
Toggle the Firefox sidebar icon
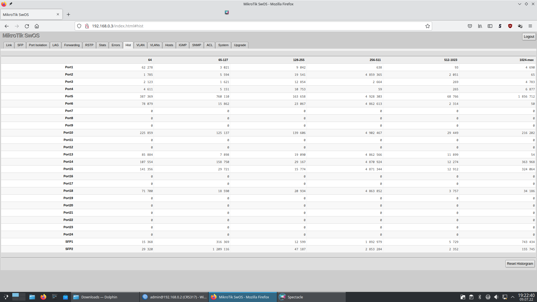pyautogui.click(x=490, y=26)
